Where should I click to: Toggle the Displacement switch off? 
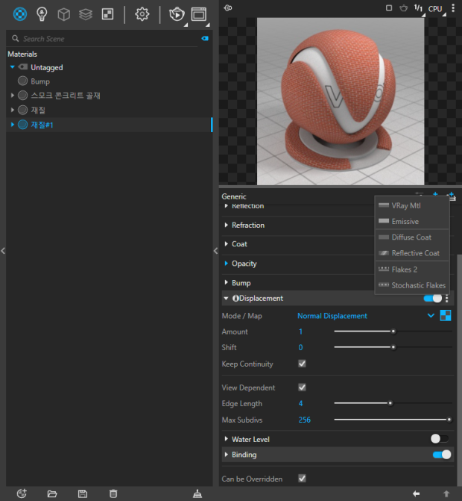pyautogui.click(x=432, y=299)
